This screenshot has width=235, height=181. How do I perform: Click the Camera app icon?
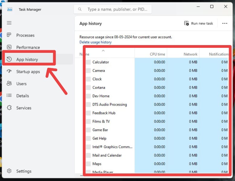pos(88,71)
